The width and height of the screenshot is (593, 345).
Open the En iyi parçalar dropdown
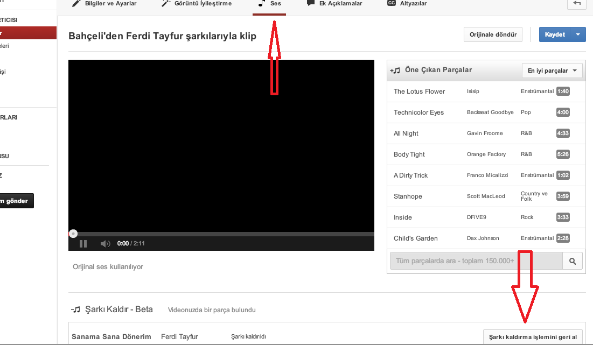(x=553, y=71)
